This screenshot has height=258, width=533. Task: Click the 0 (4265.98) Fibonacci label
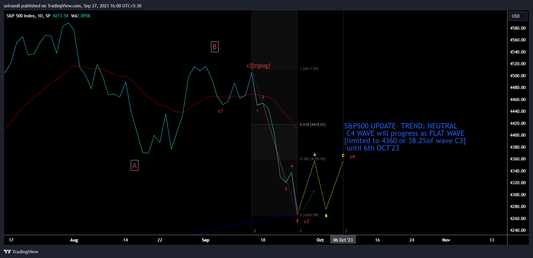coord(309,215)
